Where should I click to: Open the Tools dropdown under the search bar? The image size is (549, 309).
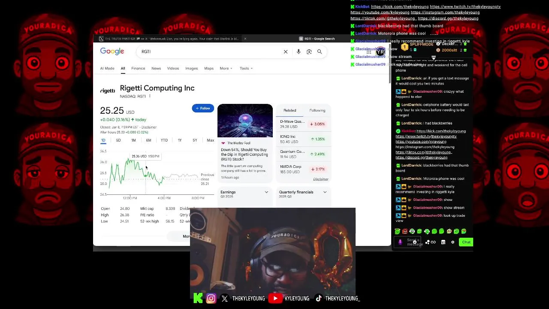tap(246, 68)
